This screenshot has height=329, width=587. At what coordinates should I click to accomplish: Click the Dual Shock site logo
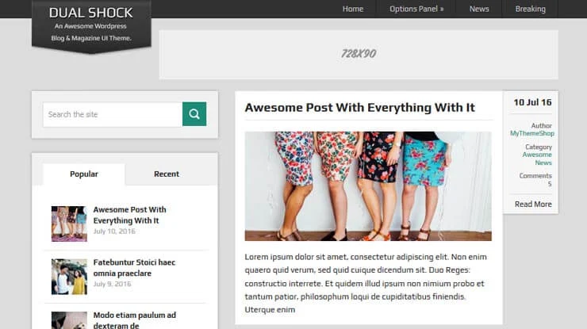91,25
